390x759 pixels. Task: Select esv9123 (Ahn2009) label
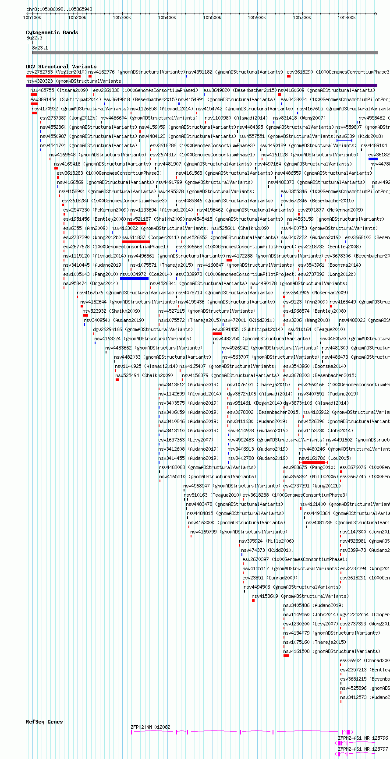(305, 302)
